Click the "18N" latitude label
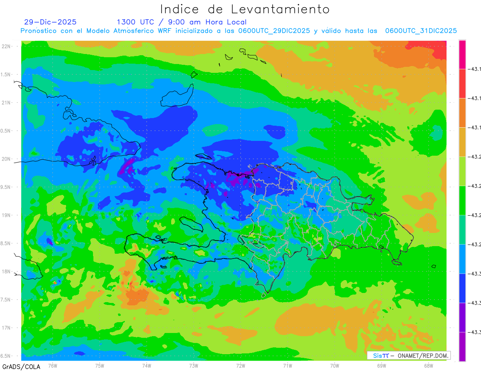Image resolution: width=481 pixels, height=371 pixels. [7, 271]
